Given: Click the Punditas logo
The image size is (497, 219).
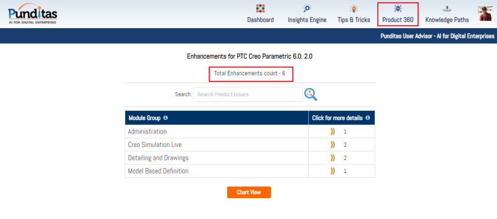Looking at the screenshot, I should click(x=33, y=15).
